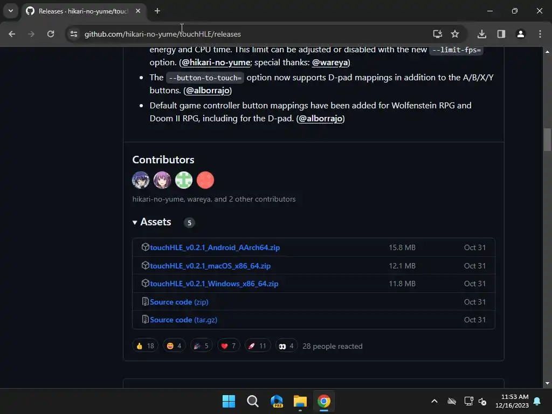This screenshot has width=552, height=414.
Task: Click the address bar URL
Action: click(x=163, y=34)
